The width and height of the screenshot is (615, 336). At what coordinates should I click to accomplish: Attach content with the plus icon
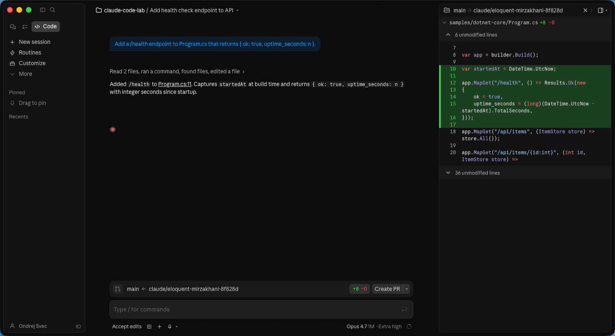[x=159, y=327]
